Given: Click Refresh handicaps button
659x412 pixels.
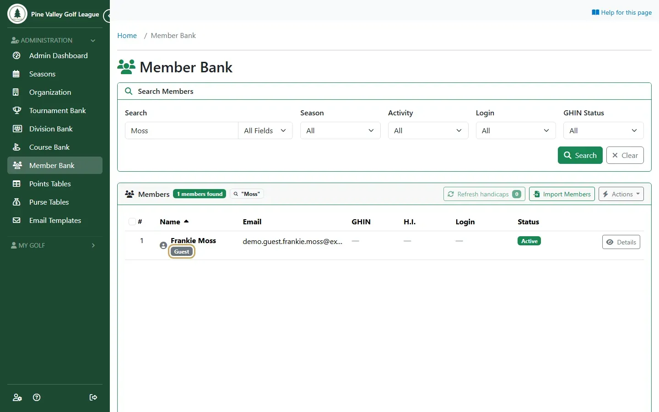Looking at the screenshot, I should [x=485, y=194].
